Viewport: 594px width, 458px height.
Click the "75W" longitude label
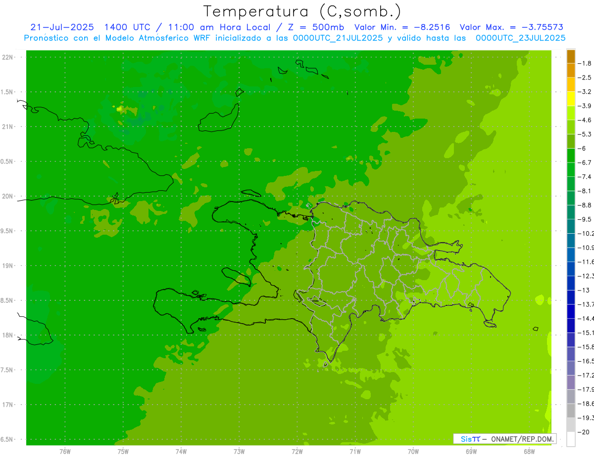pyautogui.click(x=123, y=452)
